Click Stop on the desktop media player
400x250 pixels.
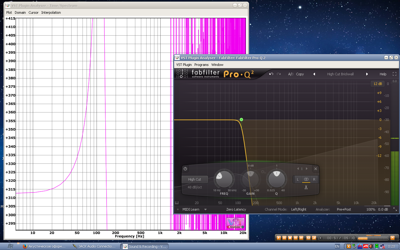(290, 238)
